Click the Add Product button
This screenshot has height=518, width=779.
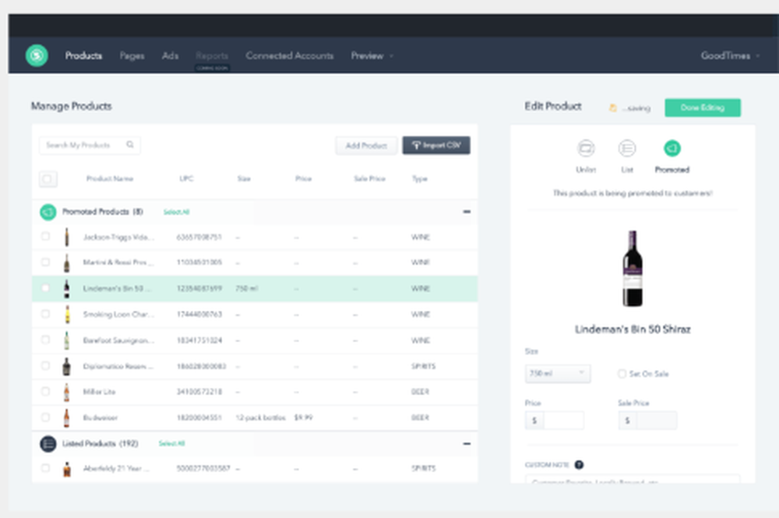tap(366, 146)
